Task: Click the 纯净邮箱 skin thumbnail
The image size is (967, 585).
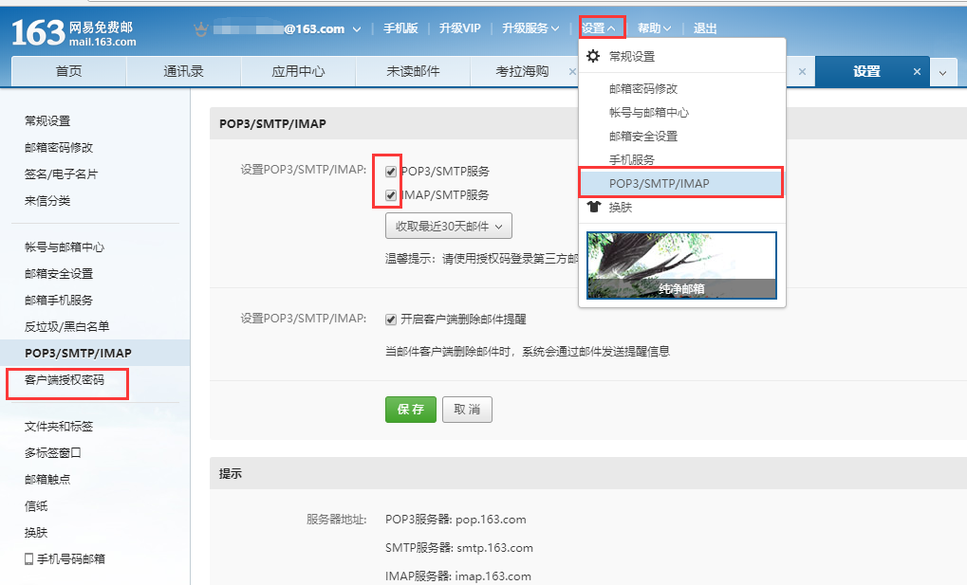Action: (x=681, y=265)
